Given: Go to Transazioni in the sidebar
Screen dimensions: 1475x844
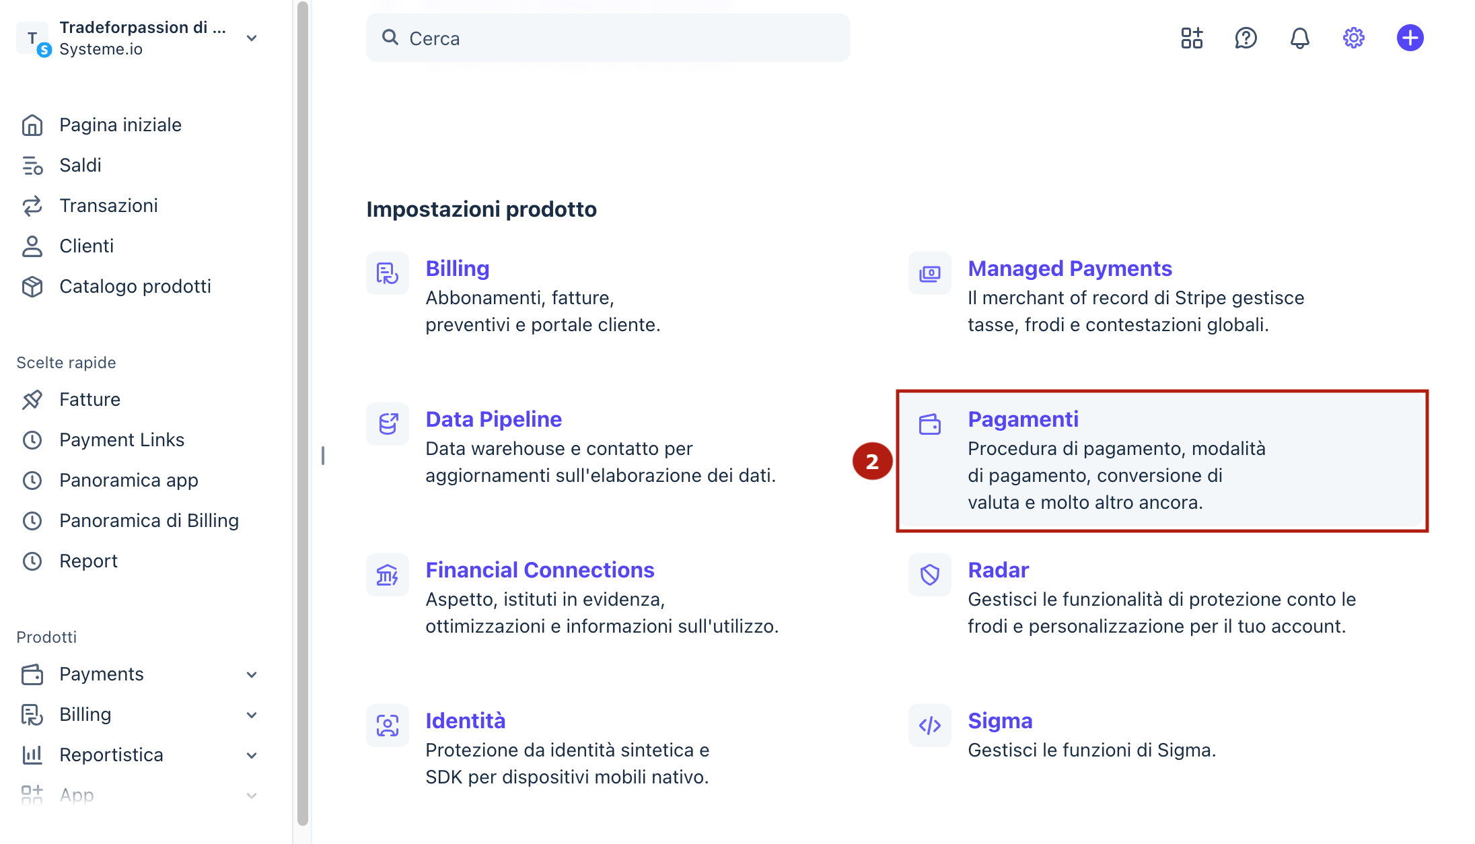Looking at the screenshot, I should [x=108, y=205].
